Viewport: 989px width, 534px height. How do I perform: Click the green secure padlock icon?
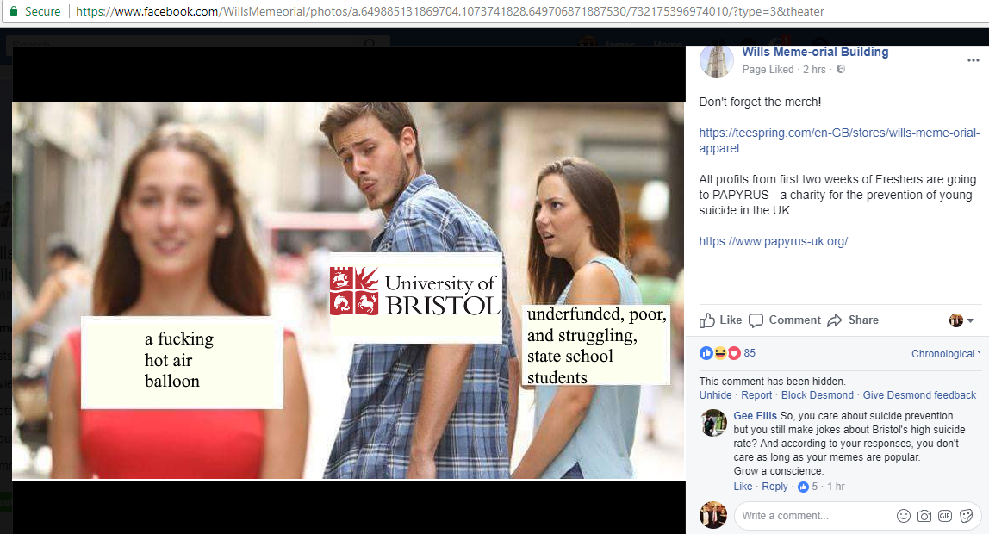(x=14, y=10)
